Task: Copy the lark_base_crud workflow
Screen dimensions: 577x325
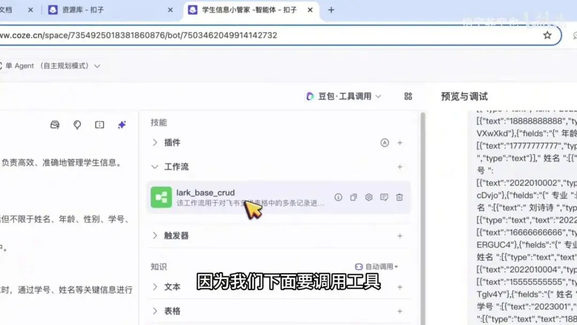Action: click(x=353, y=197)
